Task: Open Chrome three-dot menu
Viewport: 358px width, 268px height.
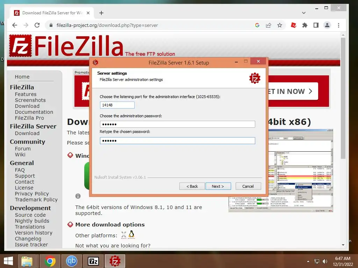Action: point(338,25)
